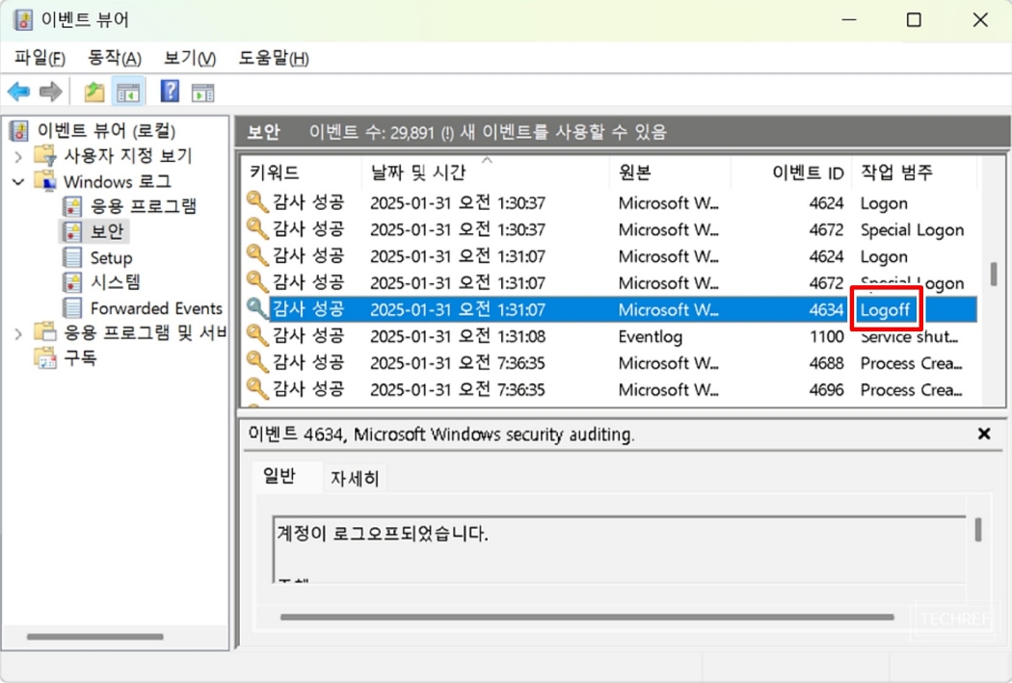
Task: Click the 보안 event count header bar
Action: (x=623, y=132)
